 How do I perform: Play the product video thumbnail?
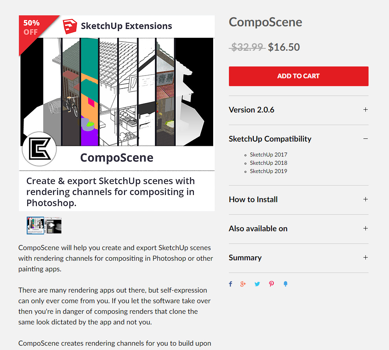point(53,225)
